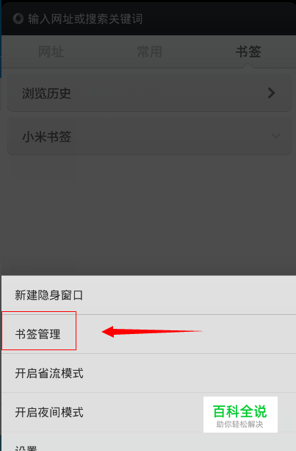Screen dimensions: 296x451
Task: Open the 浏览历史 entry
Action: (149, 93)
